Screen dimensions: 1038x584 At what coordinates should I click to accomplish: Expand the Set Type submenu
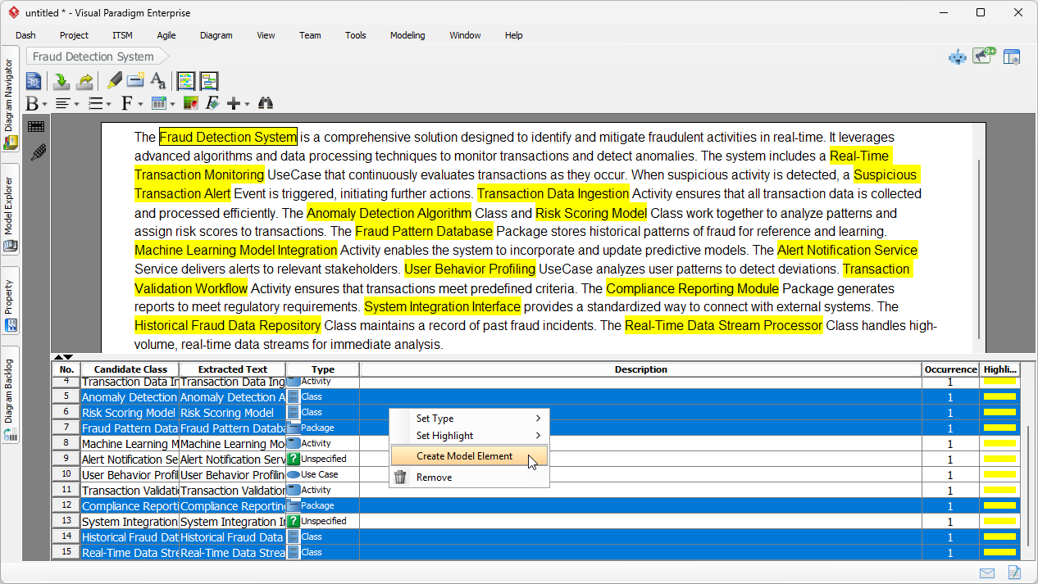[x=435, y=418]
